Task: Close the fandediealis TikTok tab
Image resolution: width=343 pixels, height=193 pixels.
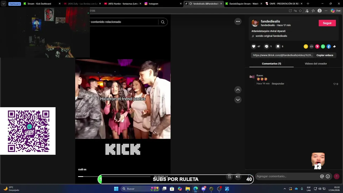Action: coord(221,4)
